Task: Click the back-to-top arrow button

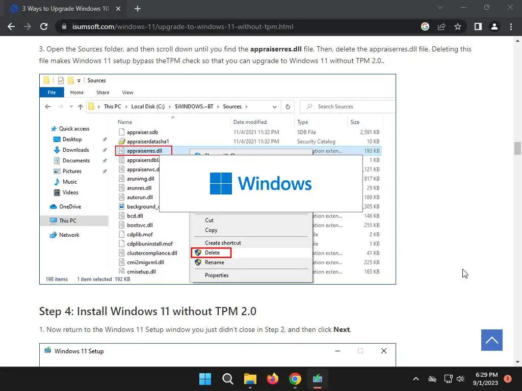Action: pos(492,340)
